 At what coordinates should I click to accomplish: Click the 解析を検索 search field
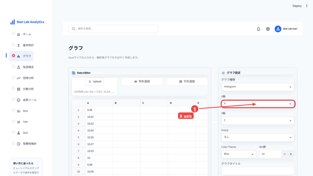tap(113, 29)
